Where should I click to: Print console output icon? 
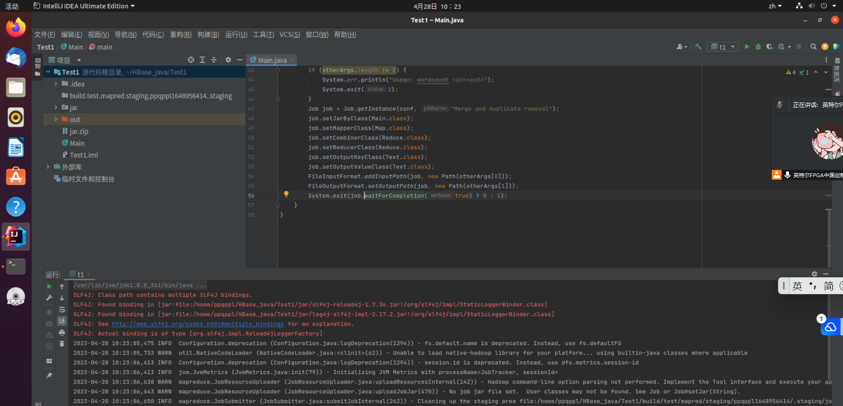(62, 333)
